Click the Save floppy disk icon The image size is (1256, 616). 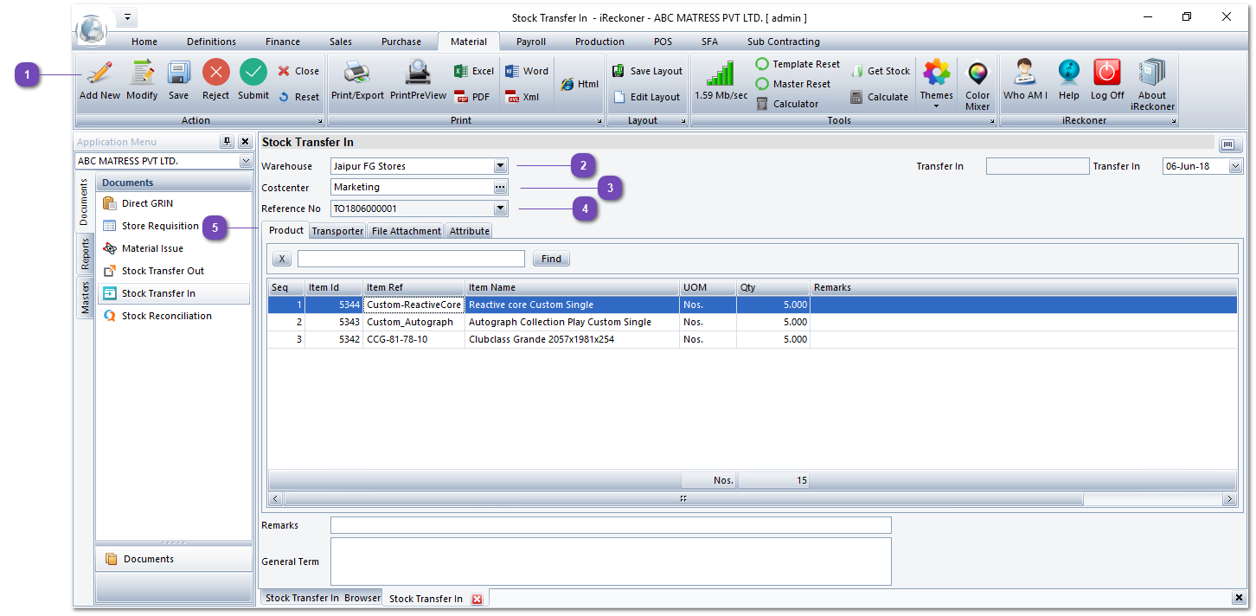point(178,74)
